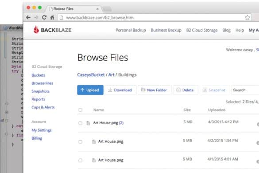
Task: Open Blog in the top navigation
Action: pyautogui.click(x=226, y=30)
